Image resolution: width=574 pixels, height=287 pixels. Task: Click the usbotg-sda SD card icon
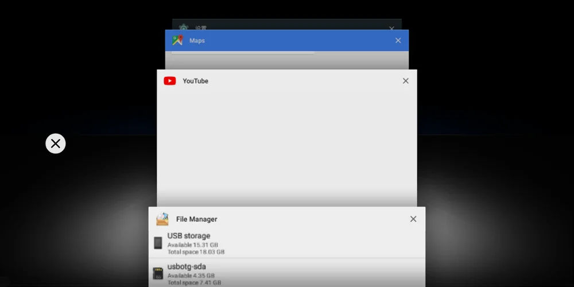[158, 273]
